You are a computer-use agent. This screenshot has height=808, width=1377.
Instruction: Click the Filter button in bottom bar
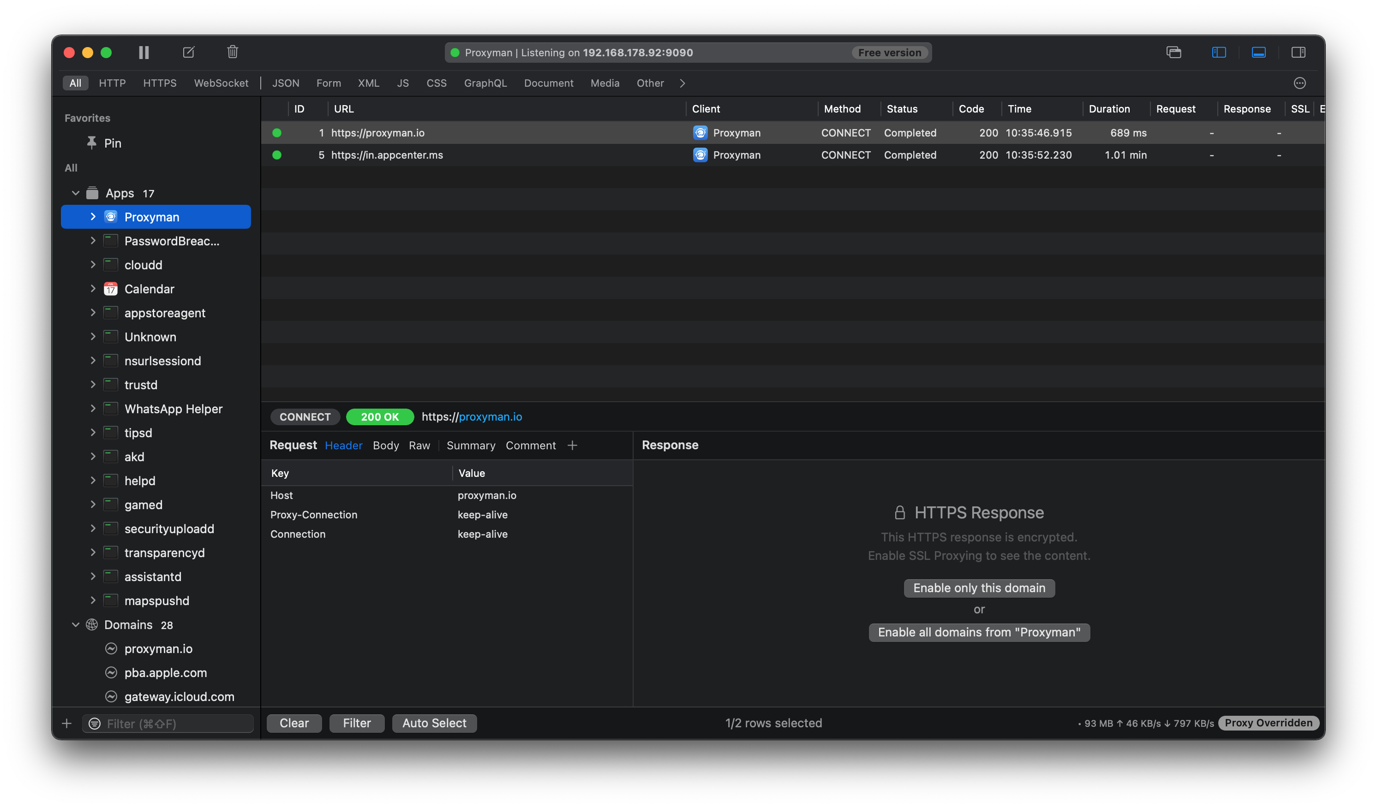pyautogui.click(x=357, y=723)
